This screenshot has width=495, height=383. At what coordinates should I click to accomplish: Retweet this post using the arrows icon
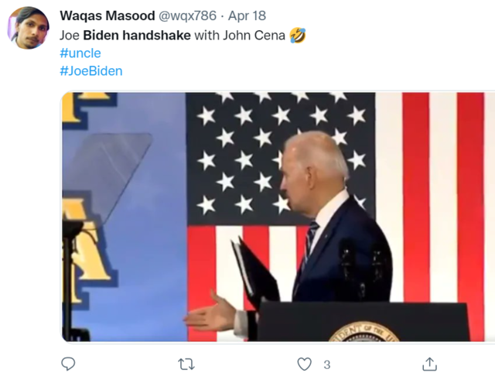click(x=186, y=364)
